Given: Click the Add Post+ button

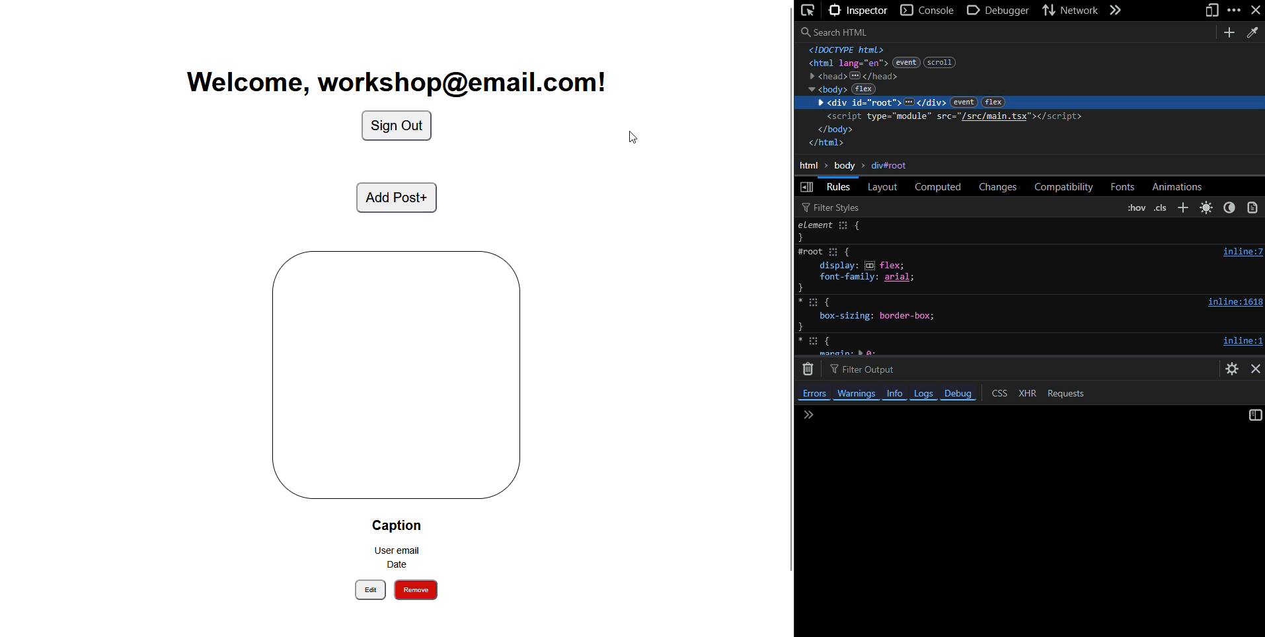Looking at the screenshot, I should 397,198.
